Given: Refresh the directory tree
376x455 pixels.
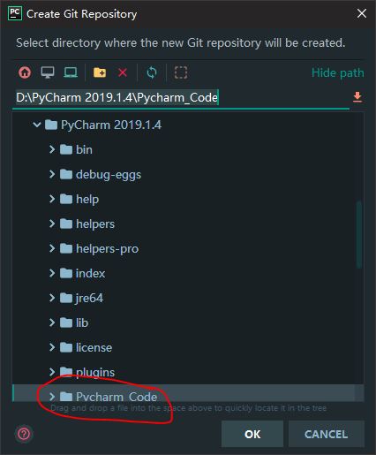Looking at the screenshot, I should point(152,72).
